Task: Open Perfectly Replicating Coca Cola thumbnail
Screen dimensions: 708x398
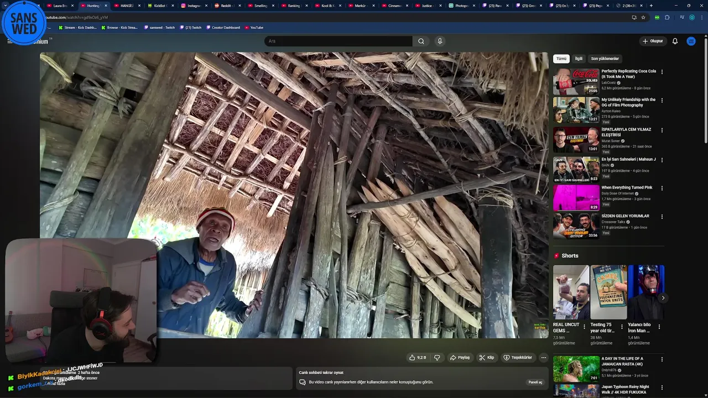Action: click(576, 82)
